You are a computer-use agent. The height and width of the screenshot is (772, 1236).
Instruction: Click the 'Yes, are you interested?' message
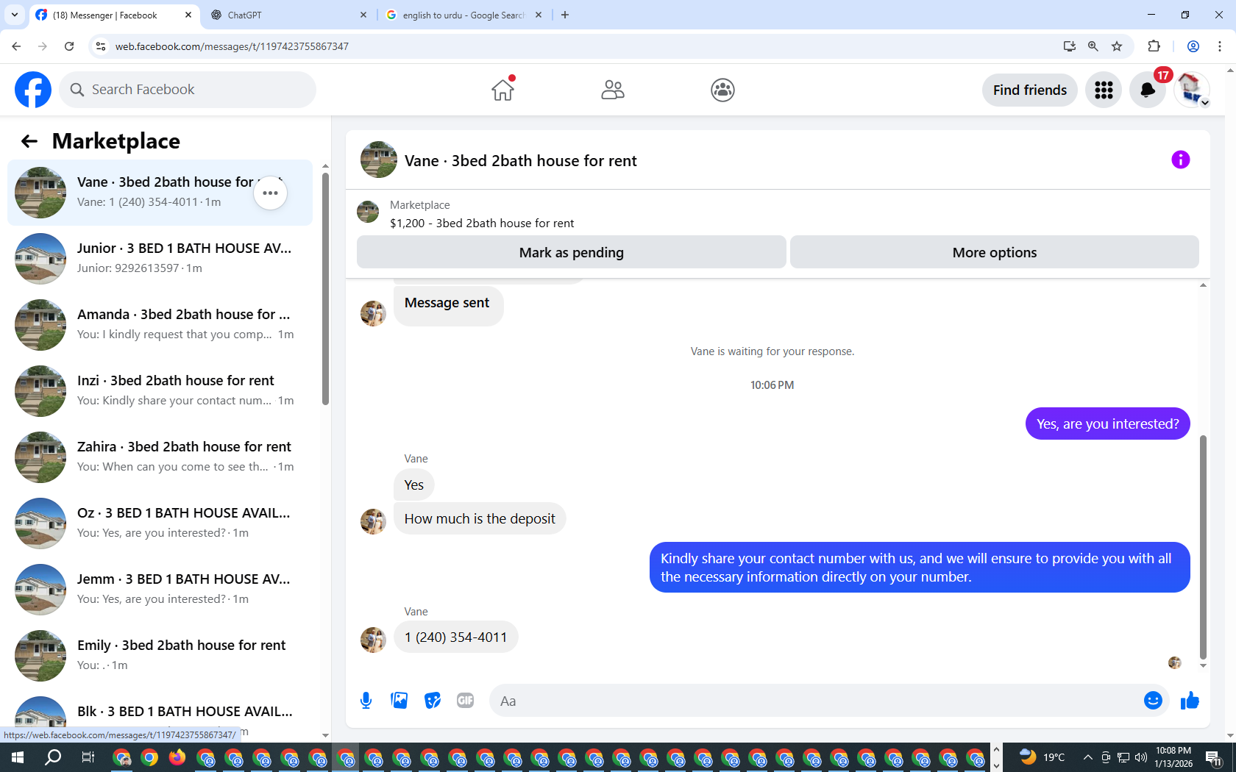click(1108, 423)
